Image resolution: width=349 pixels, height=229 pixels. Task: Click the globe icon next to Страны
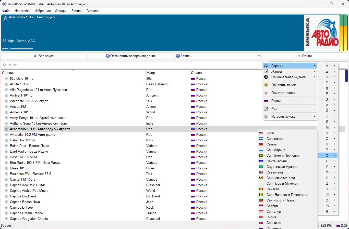click(266, 66)
